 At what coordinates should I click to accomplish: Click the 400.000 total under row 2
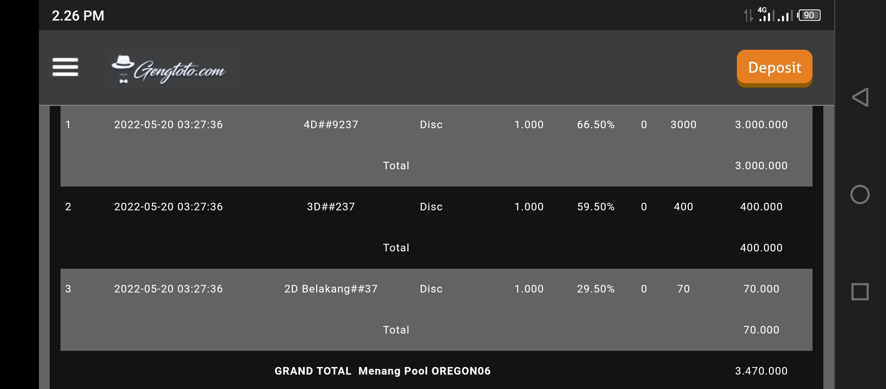coord(761,248)
